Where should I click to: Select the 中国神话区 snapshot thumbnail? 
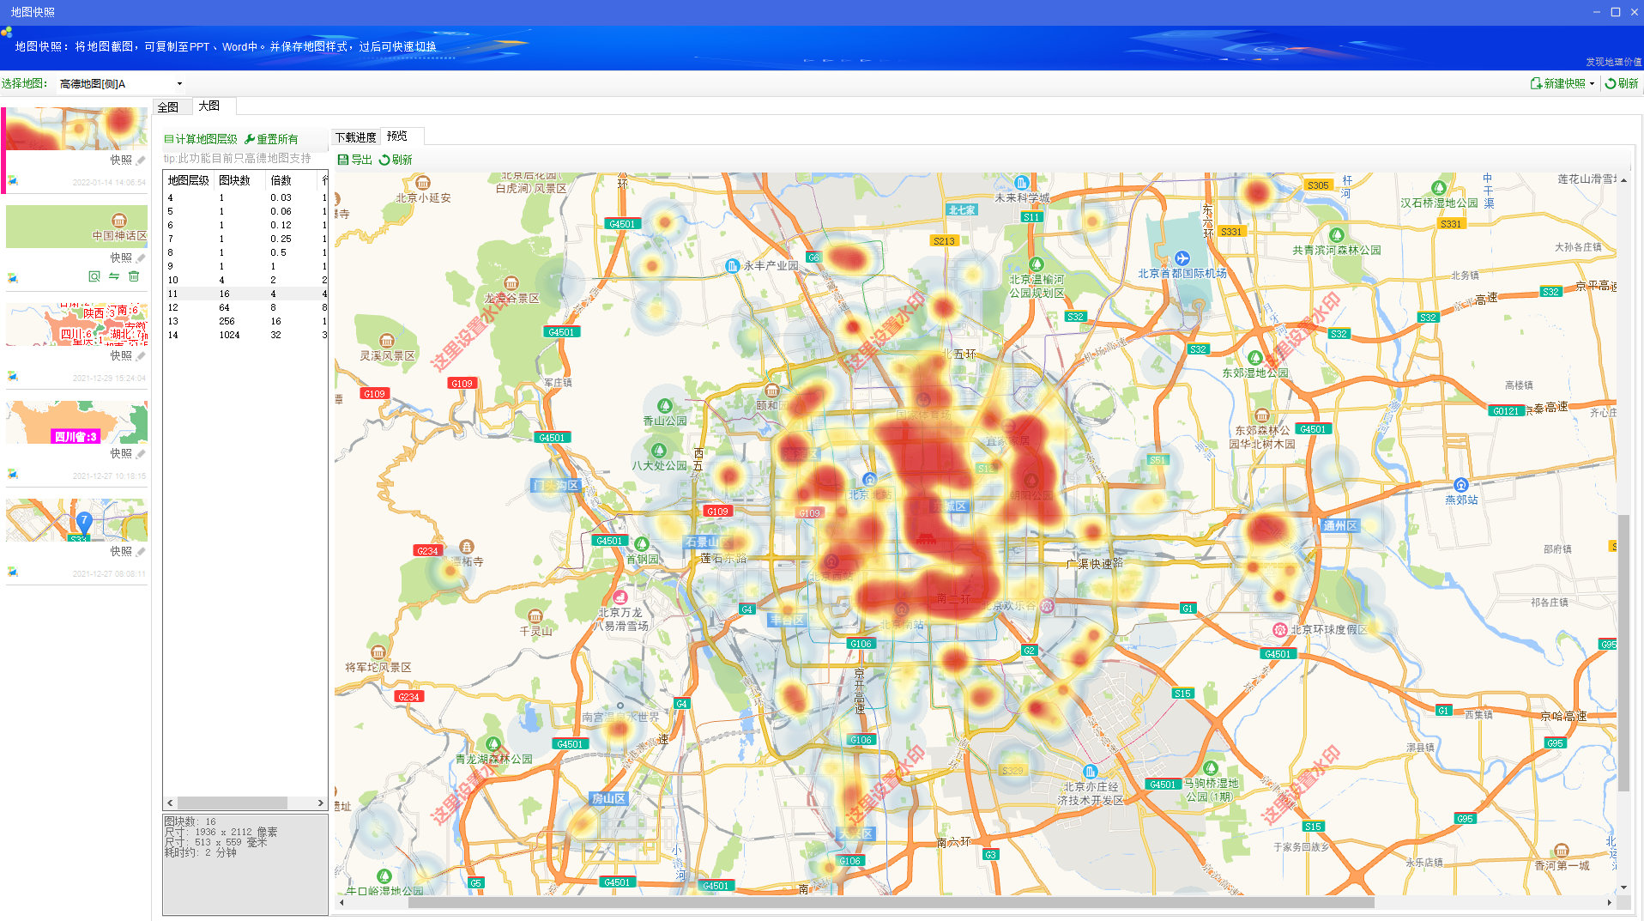coord(76,227)
